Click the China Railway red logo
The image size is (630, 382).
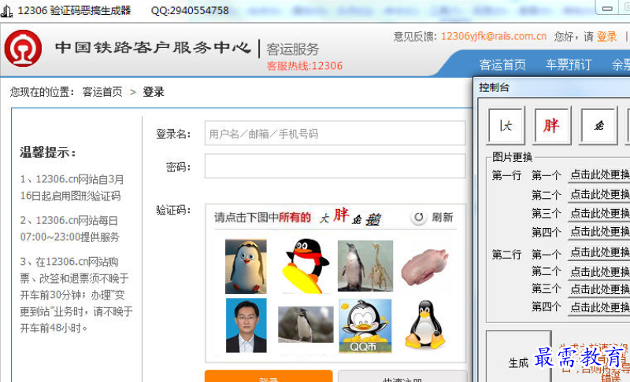(23, 48)
